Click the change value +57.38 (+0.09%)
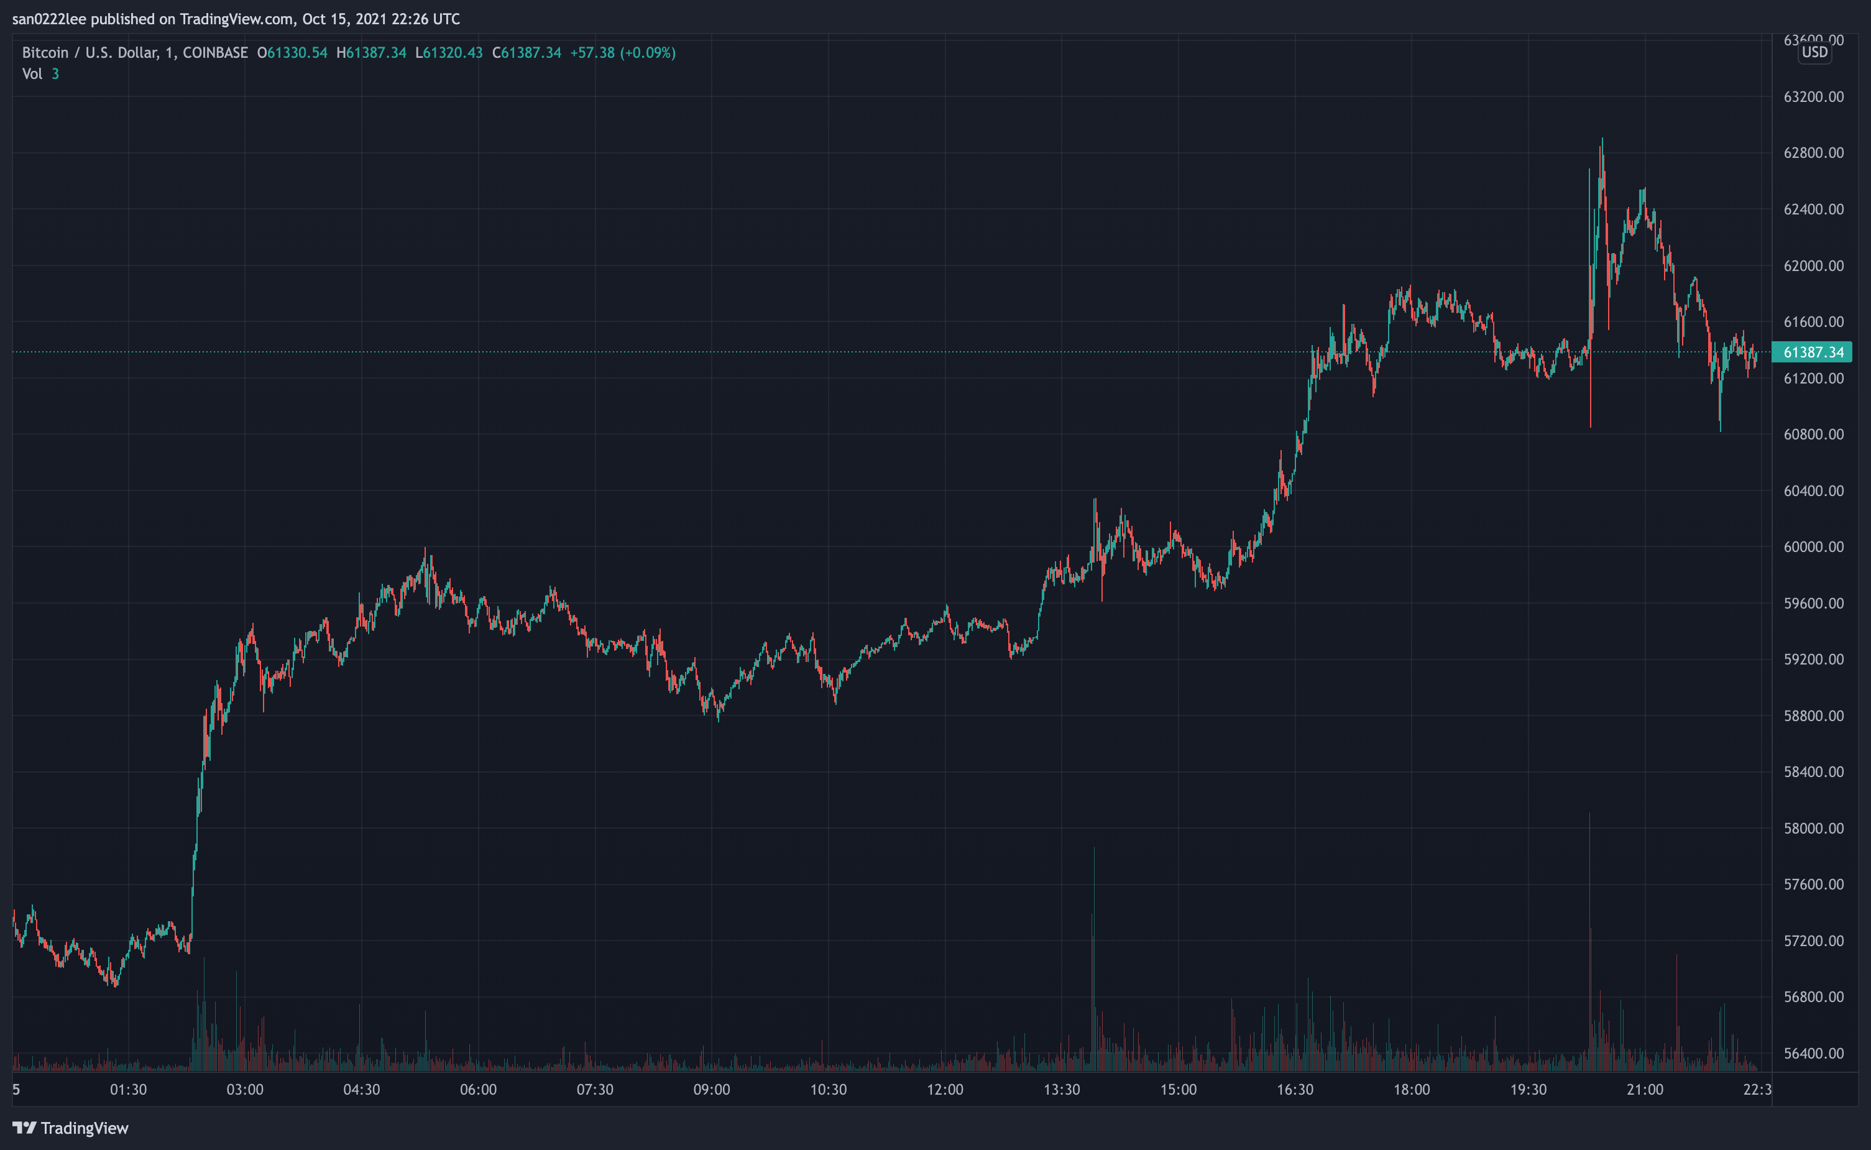Image resolution: width=1871 pixels, height=1150 pixels. [623, 52]
